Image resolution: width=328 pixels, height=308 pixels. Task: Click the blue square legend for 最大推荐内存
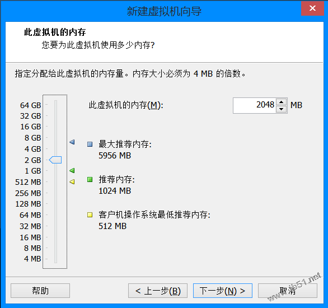(x=90, y=144)
